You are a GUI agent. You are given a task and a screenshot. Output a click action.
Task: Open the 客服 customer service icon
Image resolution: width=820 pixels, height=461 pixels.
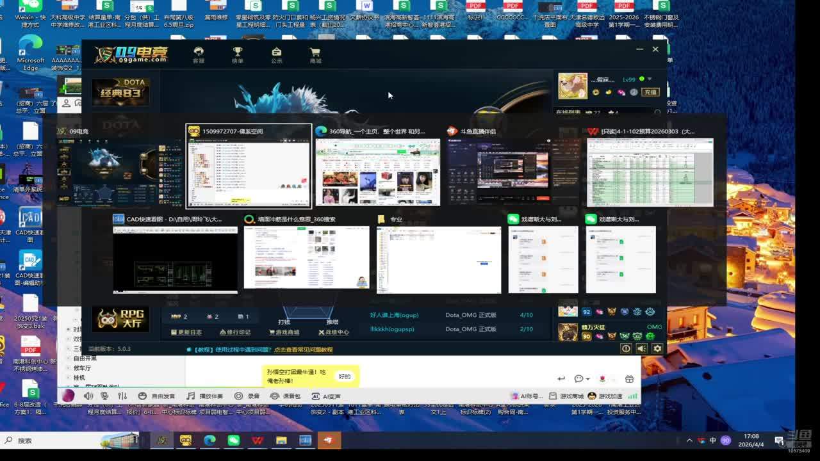[199, 54]
